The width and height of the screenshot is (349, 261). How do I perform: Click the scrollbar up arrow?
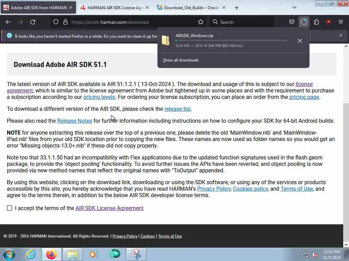[346, 46]
